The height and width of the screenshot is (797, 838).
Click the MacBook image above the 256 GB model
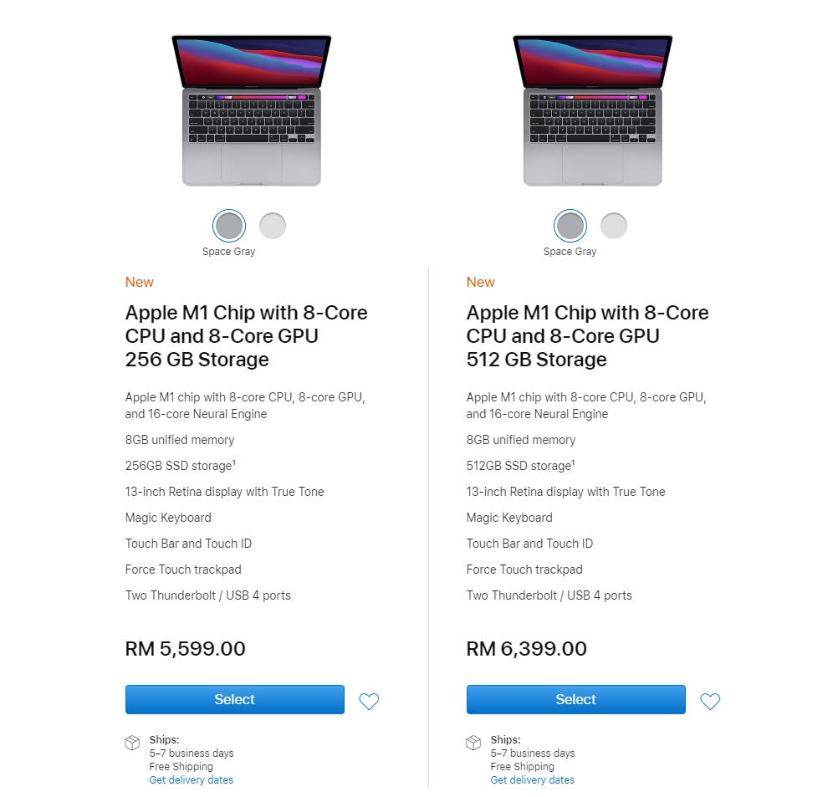coord(252,110)
